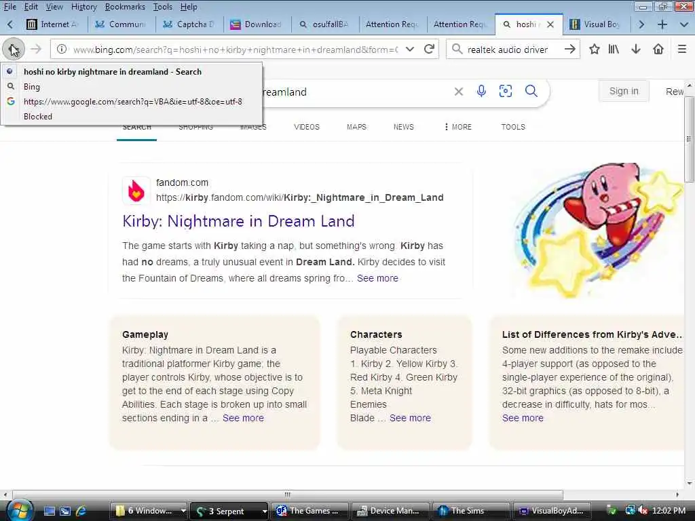Click the search bar magnifier icon
This screenshot has height=521, width=695.
pos(457,49)
